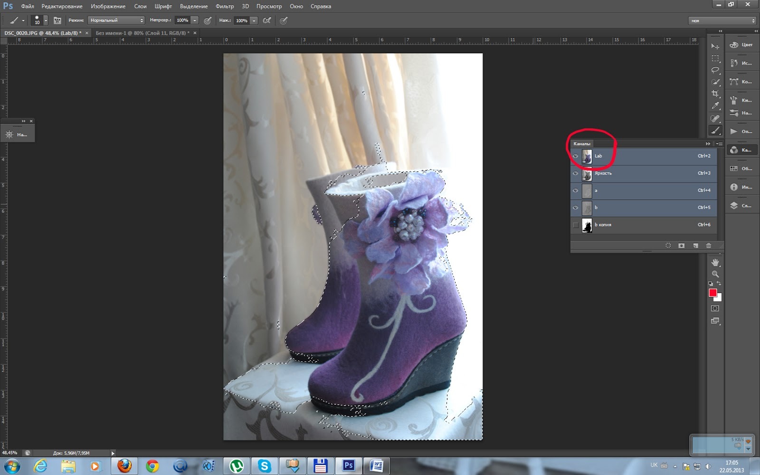Viewport: 760px width, 475px height.
Task: Open the status bar info arrow
Action: pos(113,453)
